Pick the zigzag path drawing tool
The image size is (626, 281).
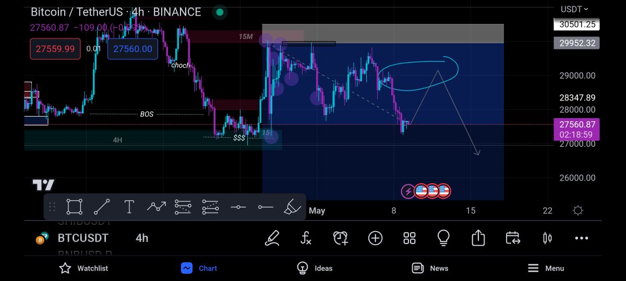(156, 207)
